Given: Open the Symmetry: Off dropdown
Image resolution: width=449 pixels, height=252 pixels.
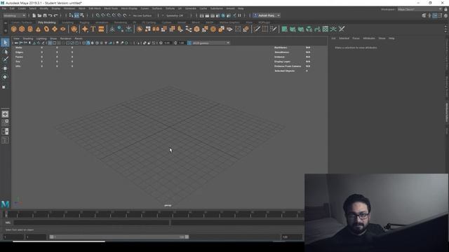Looking at the screenshot, I should pos(175,15).
